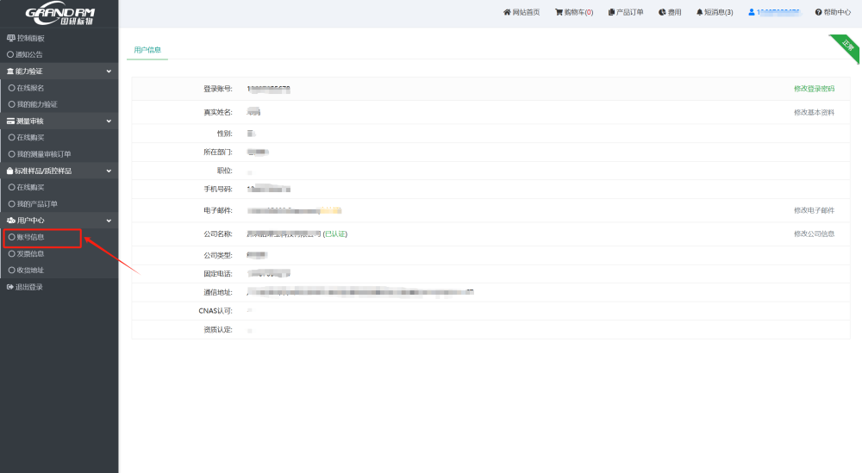Click the GrandRM logo in the header
The height and width of the screenshot is (473, 862).
pyautogui.click(x=59, y=15)
